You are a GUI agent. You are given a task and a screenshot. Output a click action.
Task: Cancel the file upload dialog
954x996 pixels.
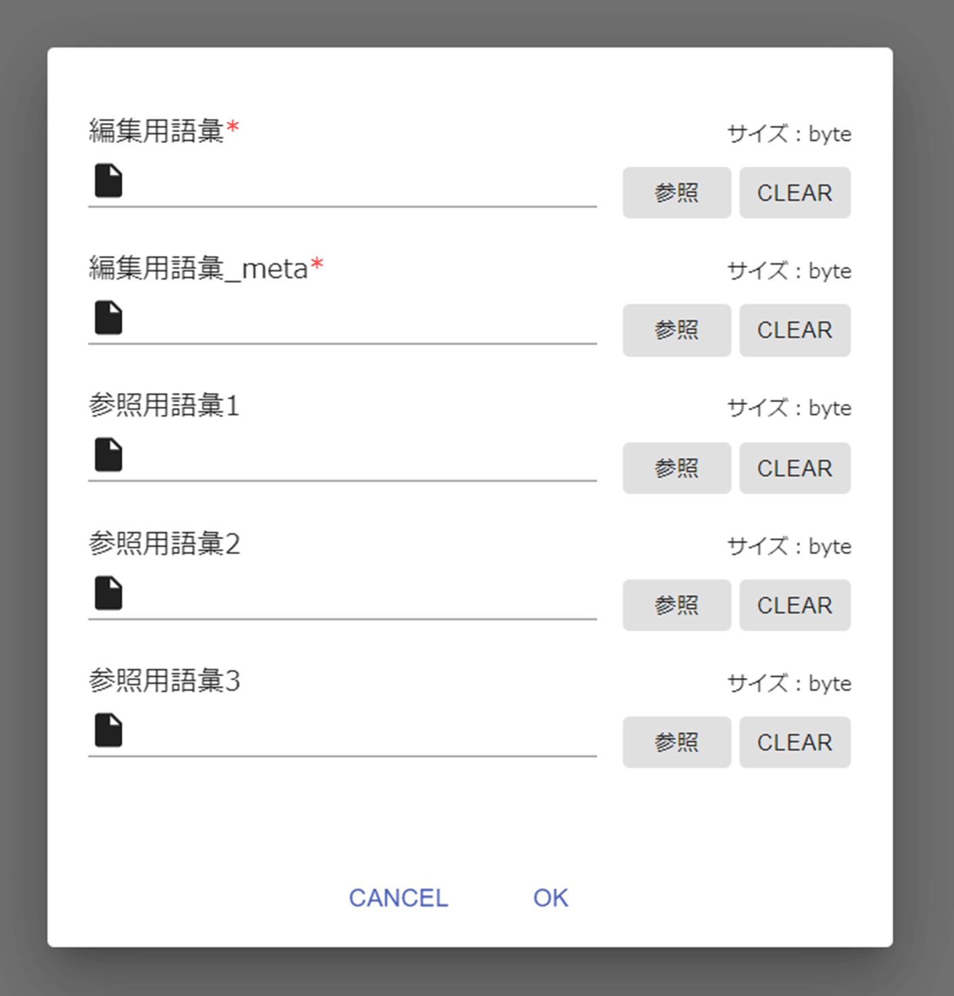(398, 898)
